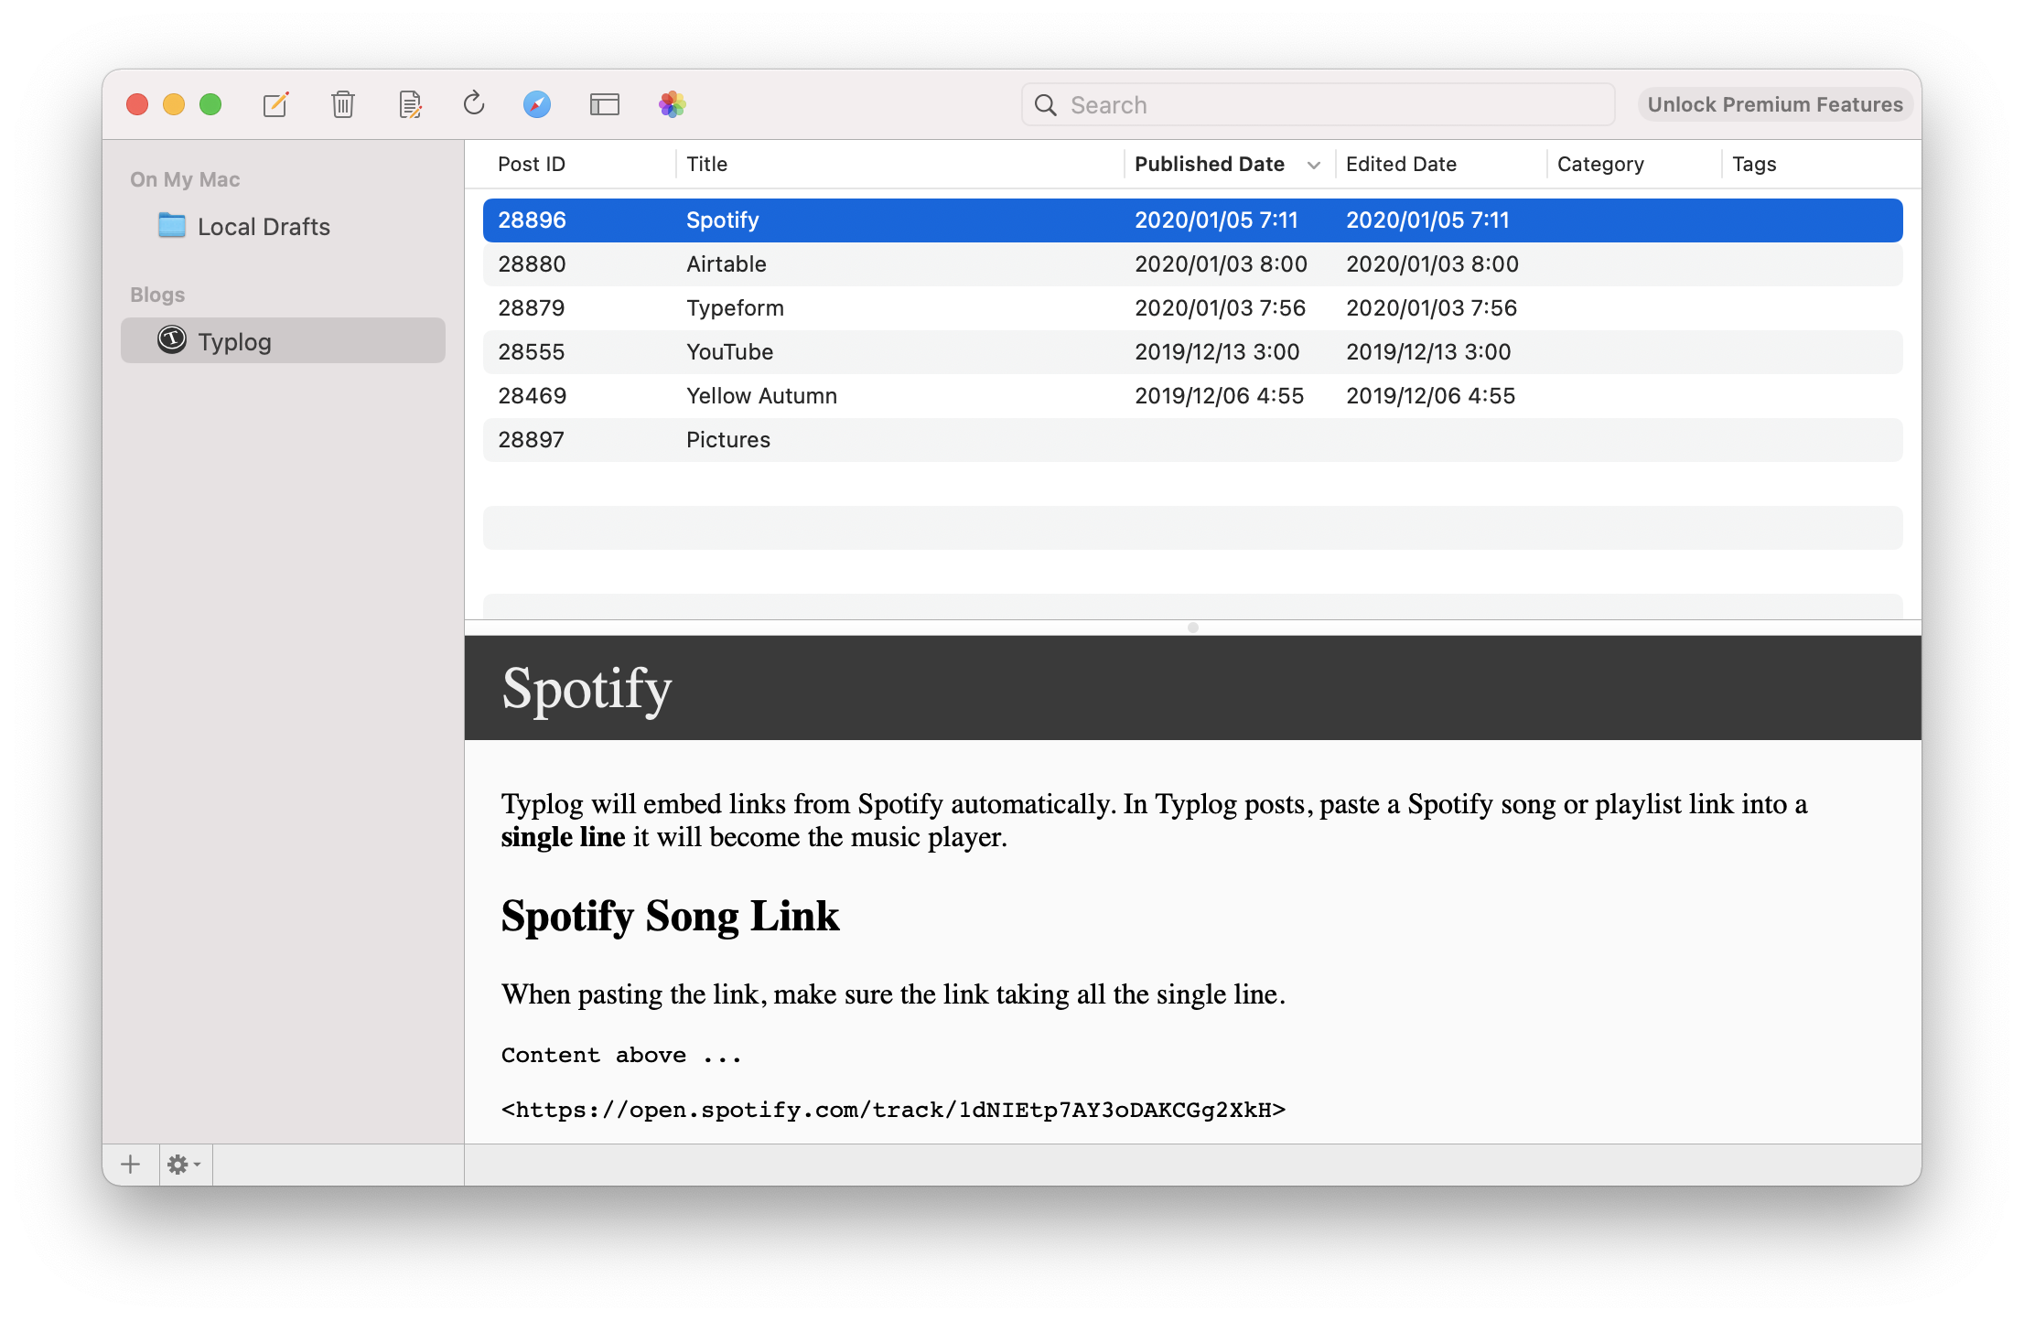Sort by Category column header

point(1600,164)
